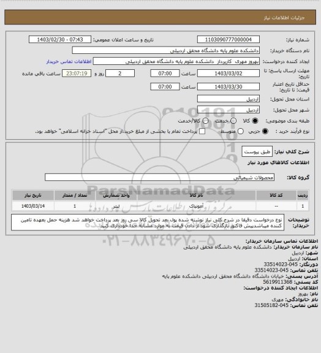
Task: Click the response deadline date 1403/03/02
Action: click(228, 74)
